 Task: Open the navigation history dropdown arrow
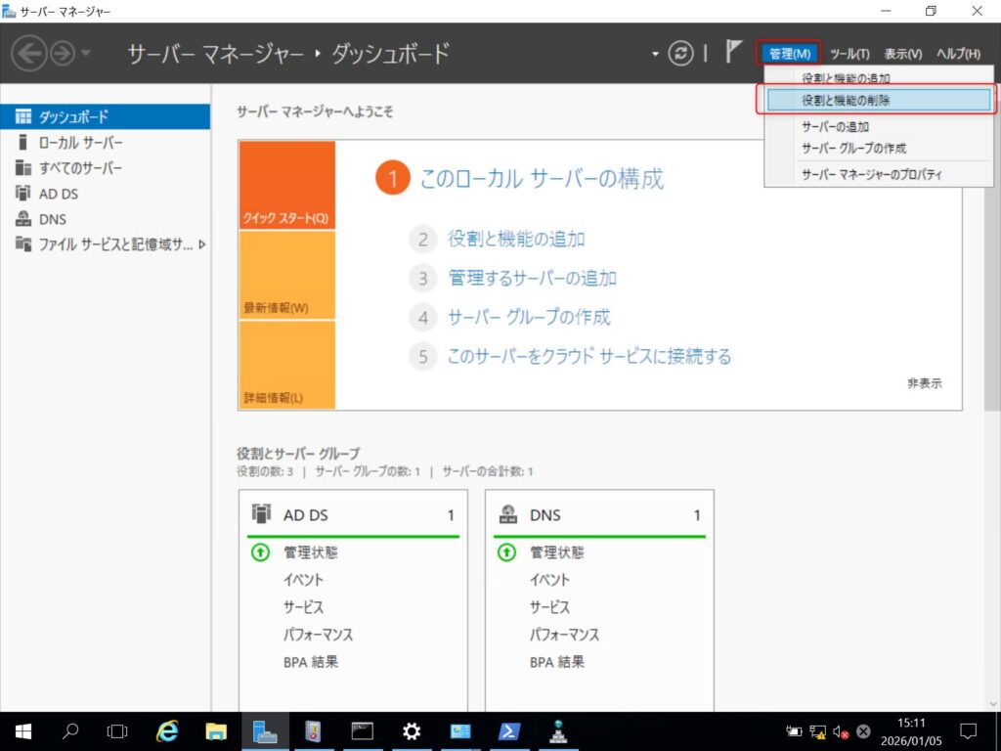click(x=86, y=54)
